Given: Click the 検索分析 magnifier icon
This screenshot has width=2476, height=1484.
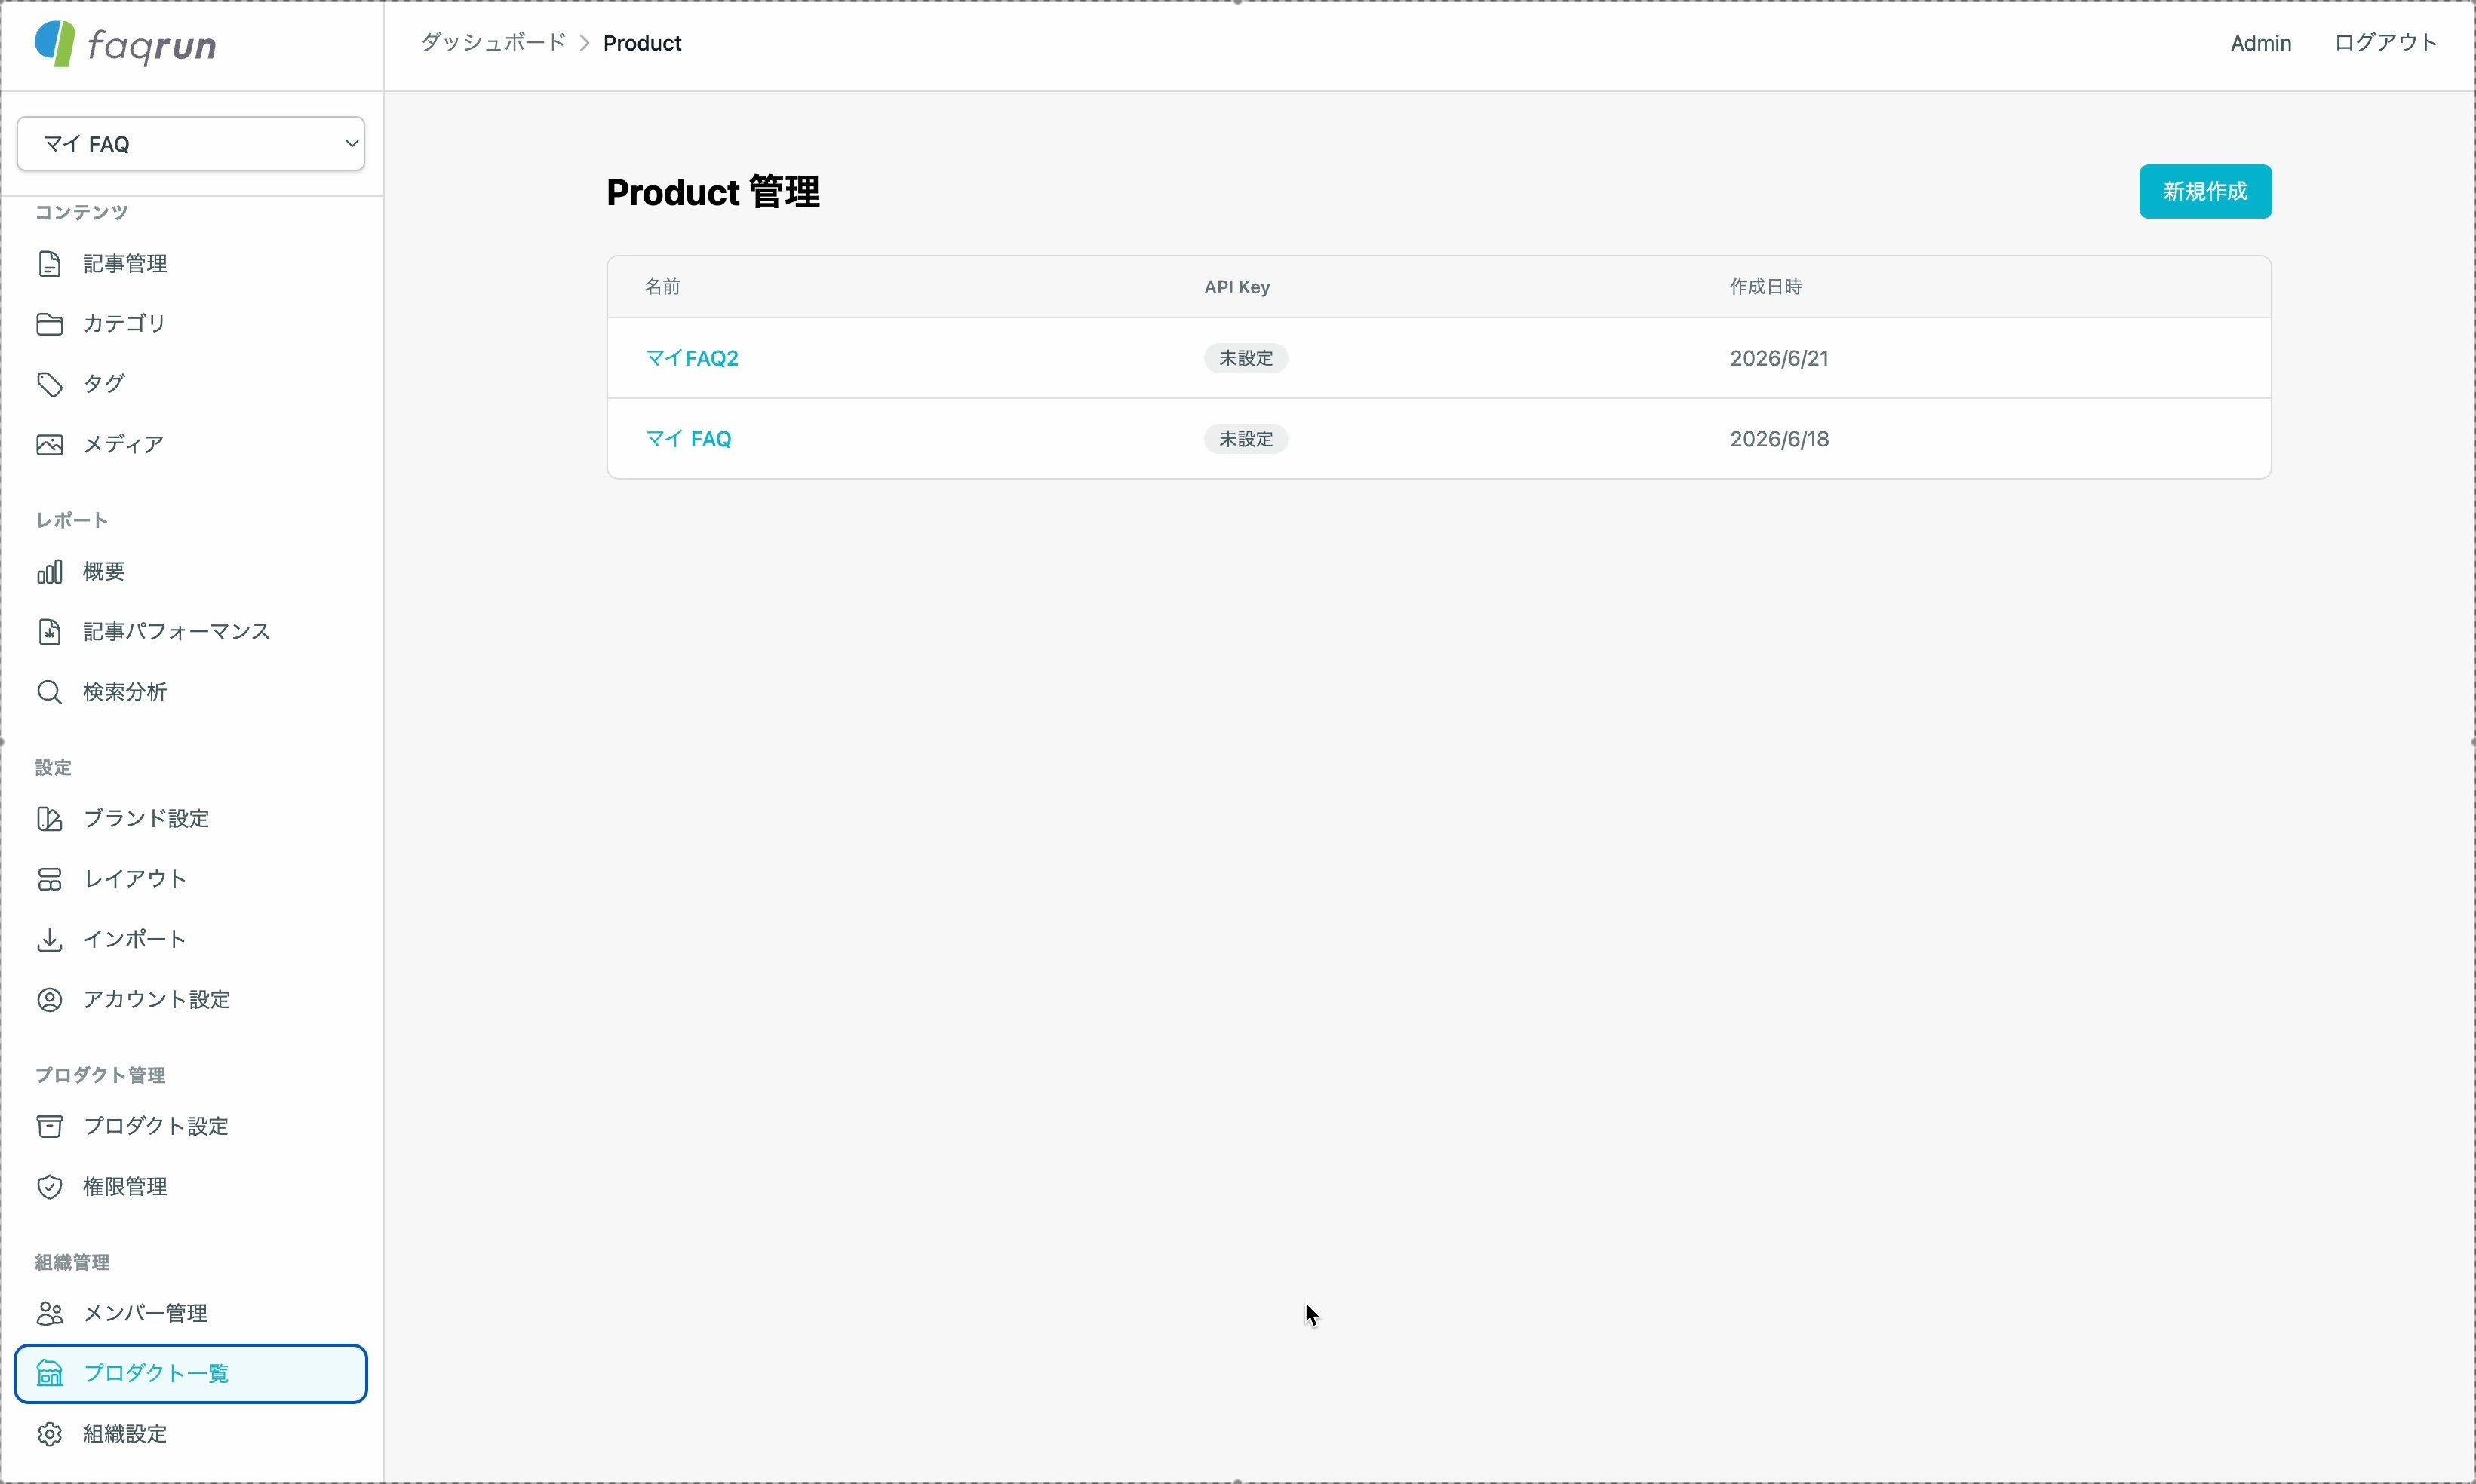Looking at the screenshot, I should tap(49, 692).
